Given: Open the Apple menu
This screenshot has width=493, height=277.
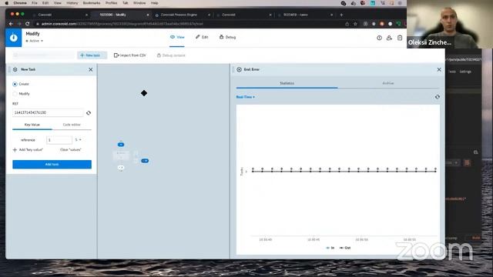Looking at the screenshot, I should click(7, 3).
